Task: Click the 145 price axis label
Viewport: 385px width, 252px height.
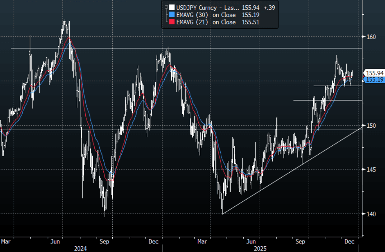Action: click(x=371, y=170)
